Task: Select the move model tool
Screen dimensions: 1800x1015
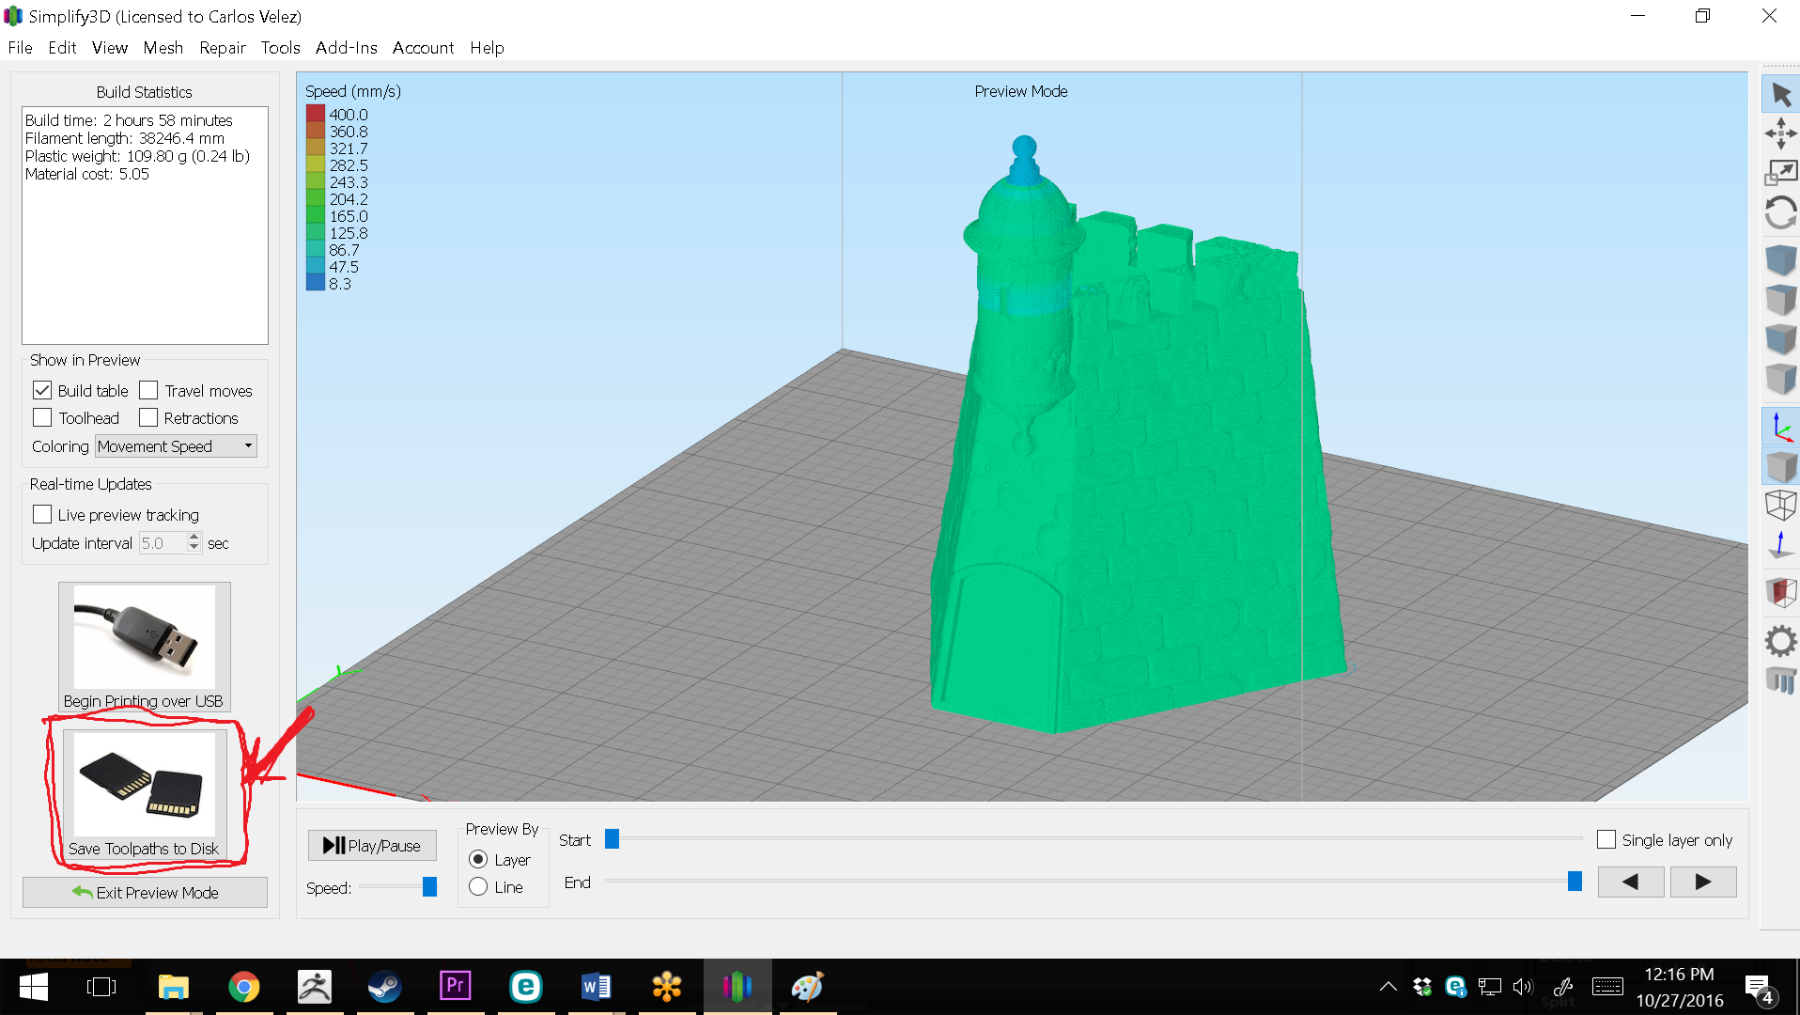Action: (1780, 134)
